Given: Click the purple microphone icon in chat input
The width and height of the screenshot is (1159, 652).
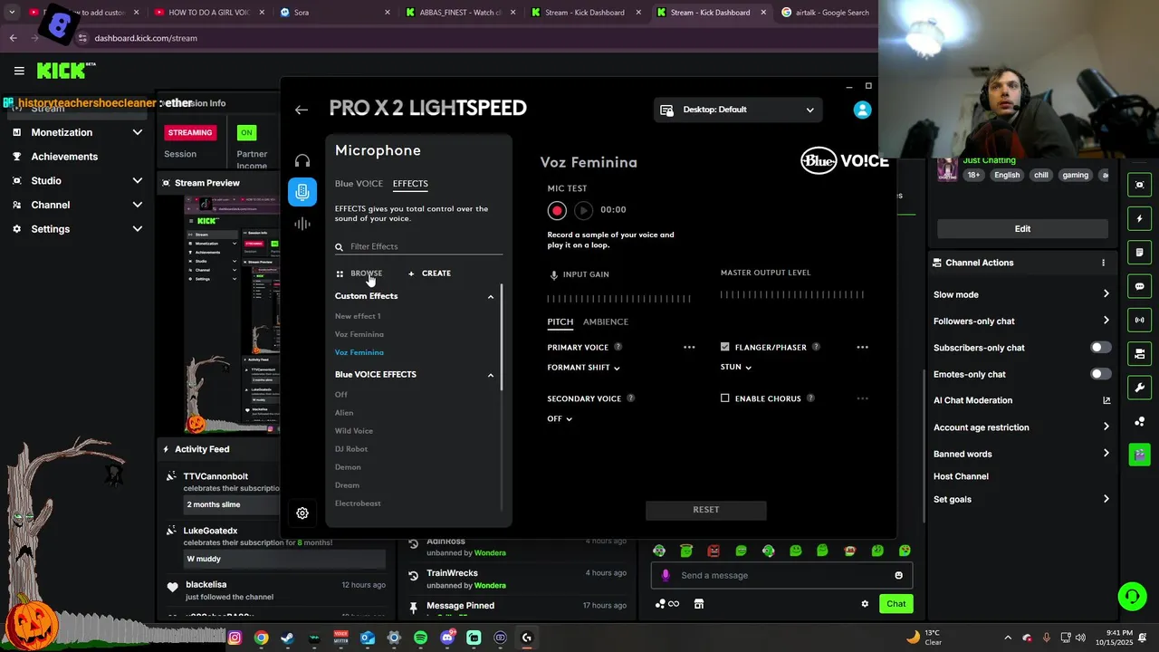Looking at the screenshot, I should 666,575.
